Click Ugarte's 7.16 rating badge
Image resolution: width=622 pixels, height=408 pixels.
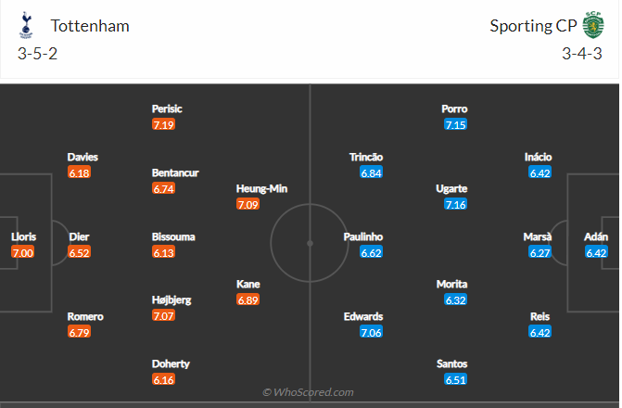[455, 204]
